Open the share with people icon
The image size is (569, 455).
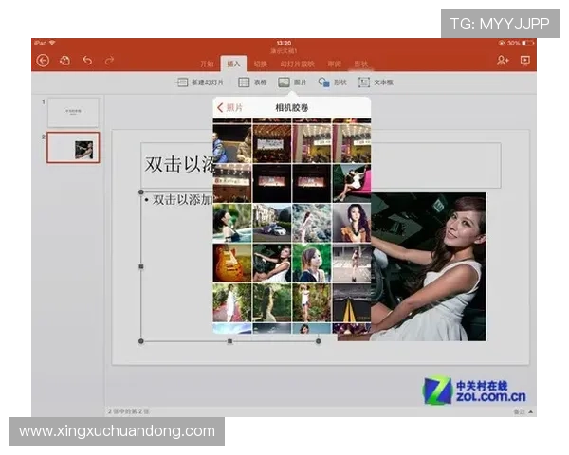[x=503, y=61]
